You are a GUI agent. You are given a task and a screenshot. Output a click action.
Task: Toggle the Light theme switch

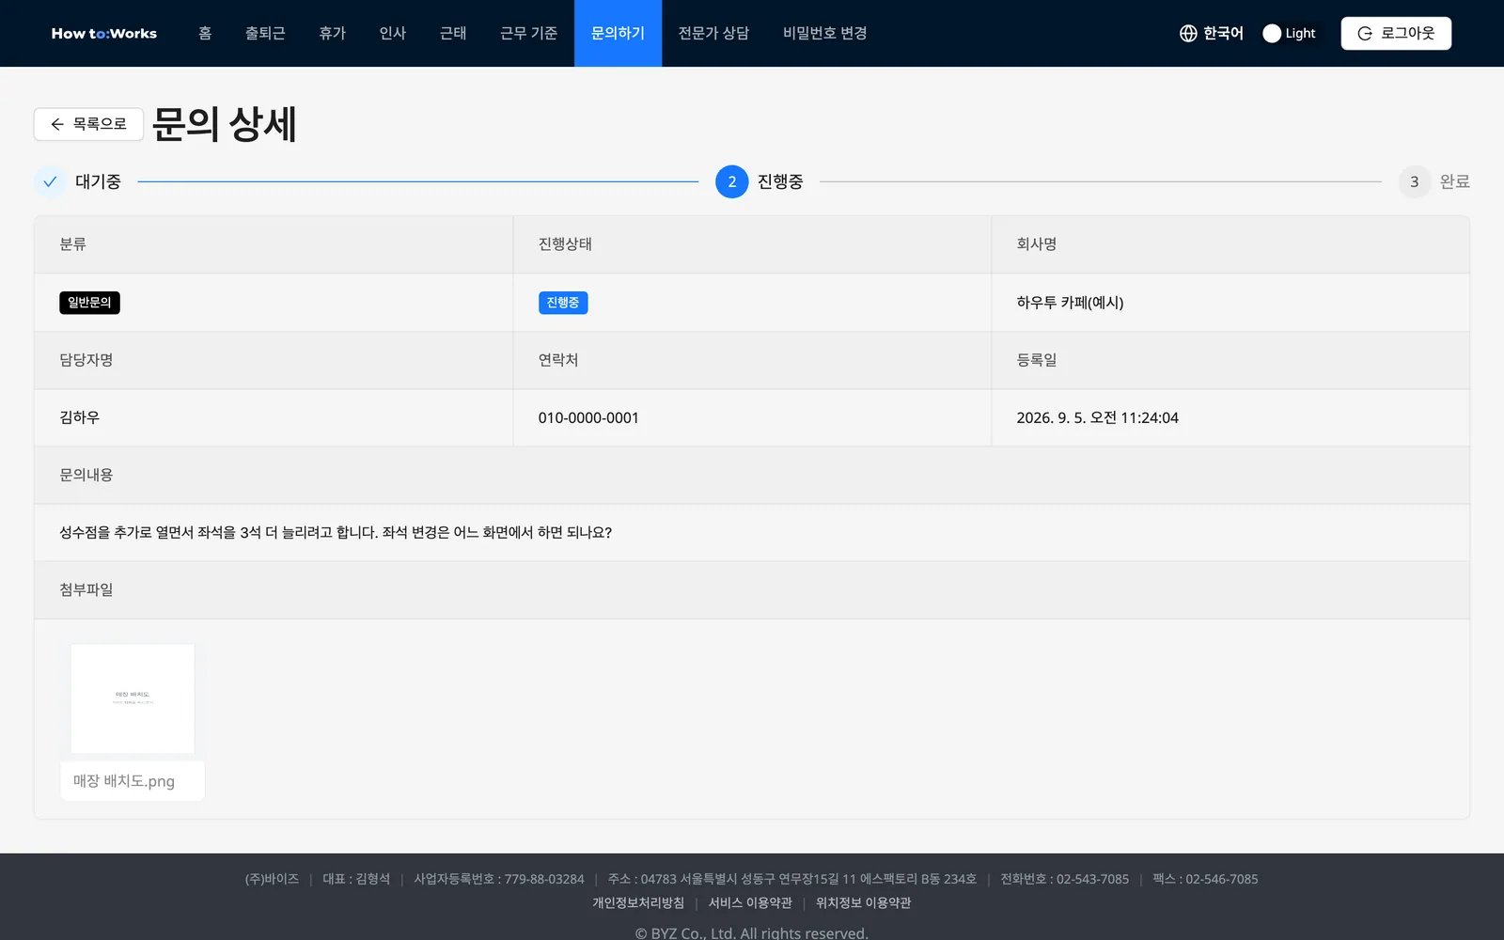pyautogui.click(x=1290, y=33)
